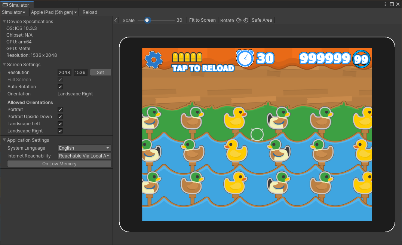
Task: Click the round 99 badge in game
Action: 362,59
